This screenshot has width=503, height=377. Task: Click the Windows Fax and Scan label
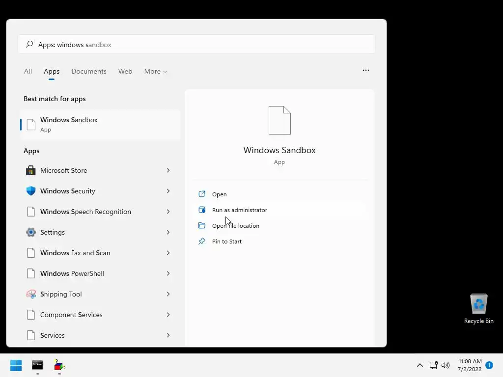[75, 253]
